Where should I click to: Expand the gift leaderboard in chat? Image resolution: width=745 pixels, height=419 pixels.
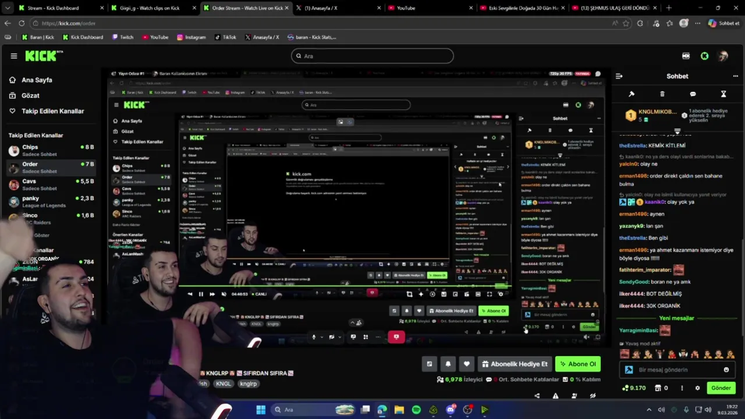coord(677,131)
